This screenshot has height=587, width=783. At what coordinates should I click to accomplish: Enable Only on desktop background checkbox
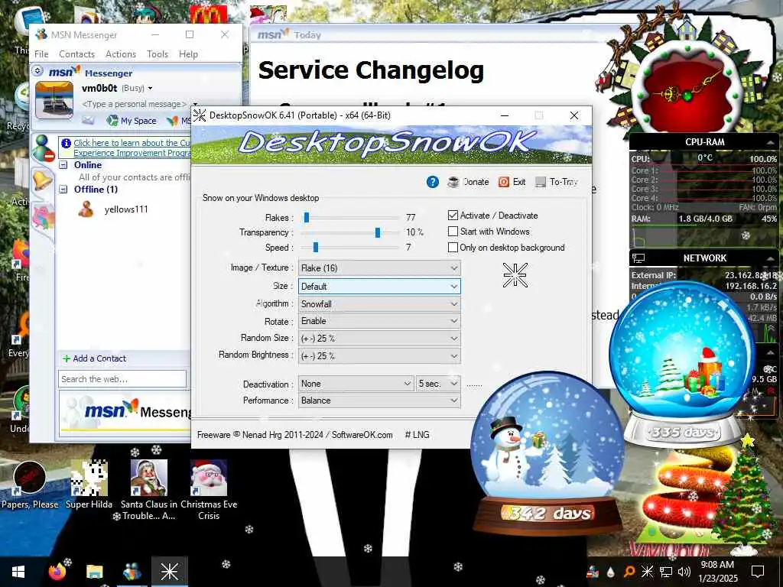pyautogui.click(x=453, y=247)
